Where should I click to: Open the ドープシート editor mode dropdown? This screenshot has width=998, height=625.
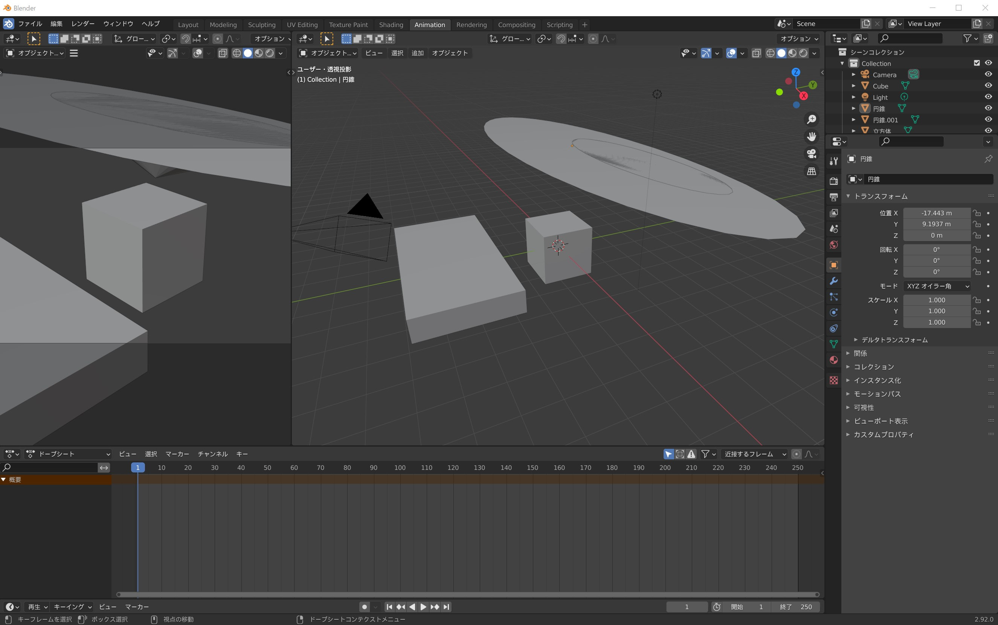(x=69, y=454)
